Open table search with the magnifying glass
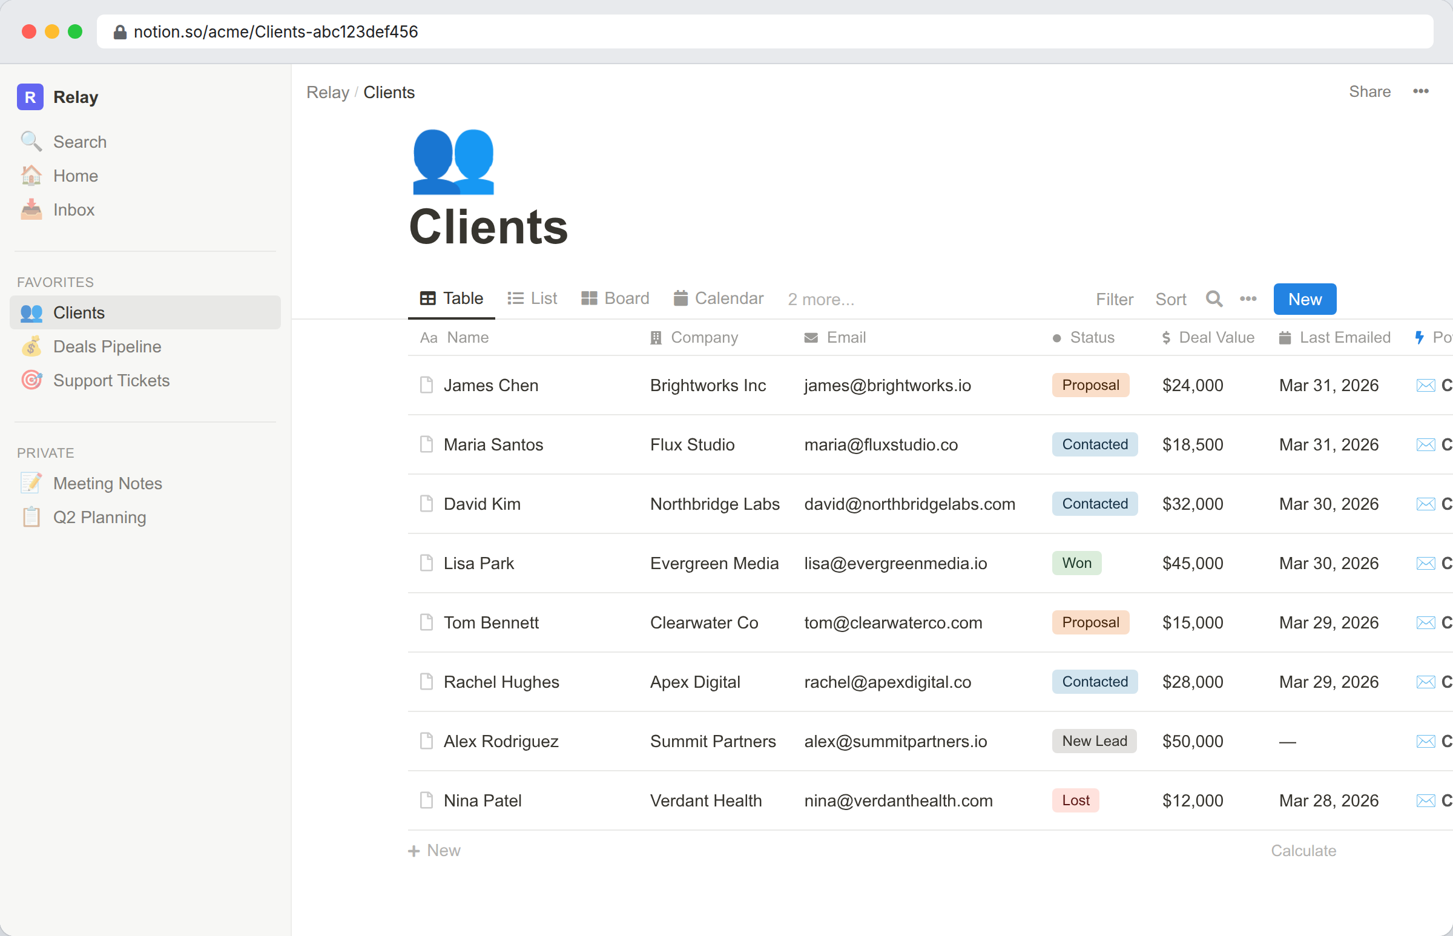1453x936 pixels. (x=1214, y=299)
